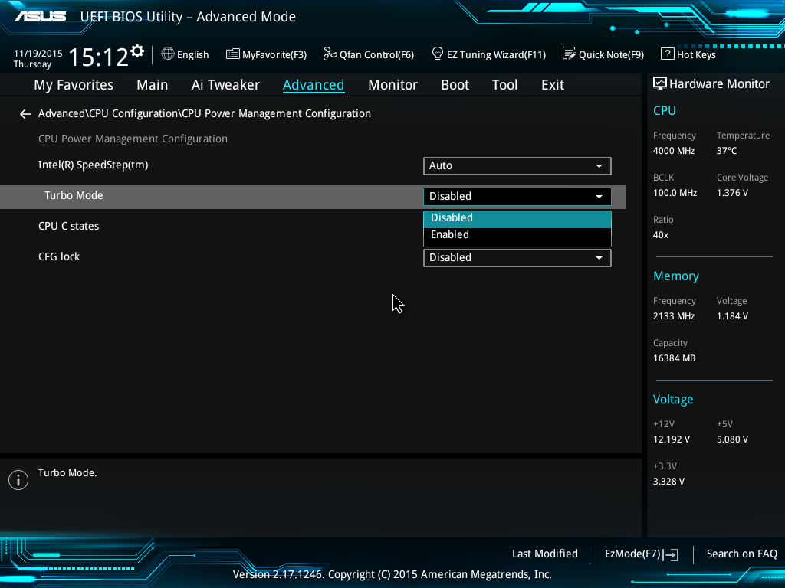Viewport: 785px width, 588px height.
Task: Click the 15:12 clock display
Action: point(98,57)
